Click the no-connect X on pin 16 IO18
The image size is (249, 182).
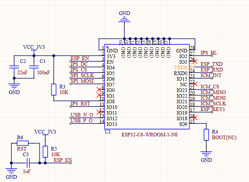click(x=195, y=118)
